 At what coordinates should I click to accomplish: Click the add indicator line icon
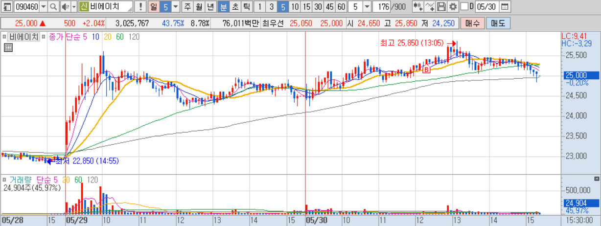point(429,7)
